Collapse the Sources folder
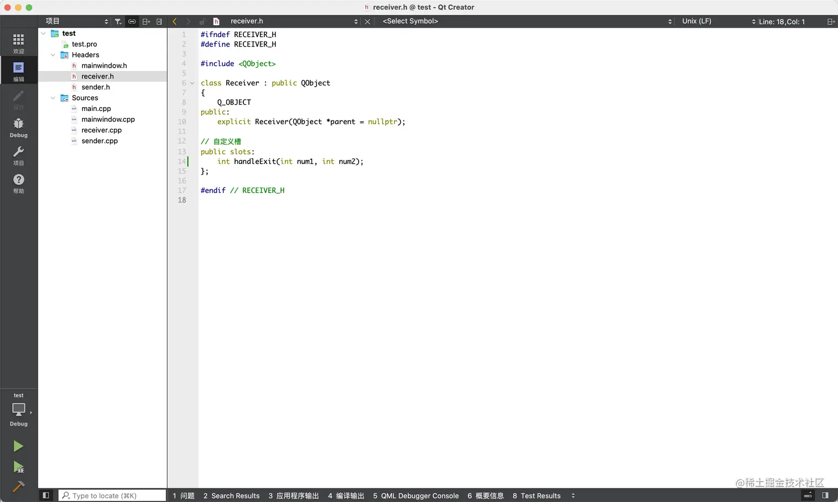The width and height of the screenshot is (838, 502). [53, 98]
